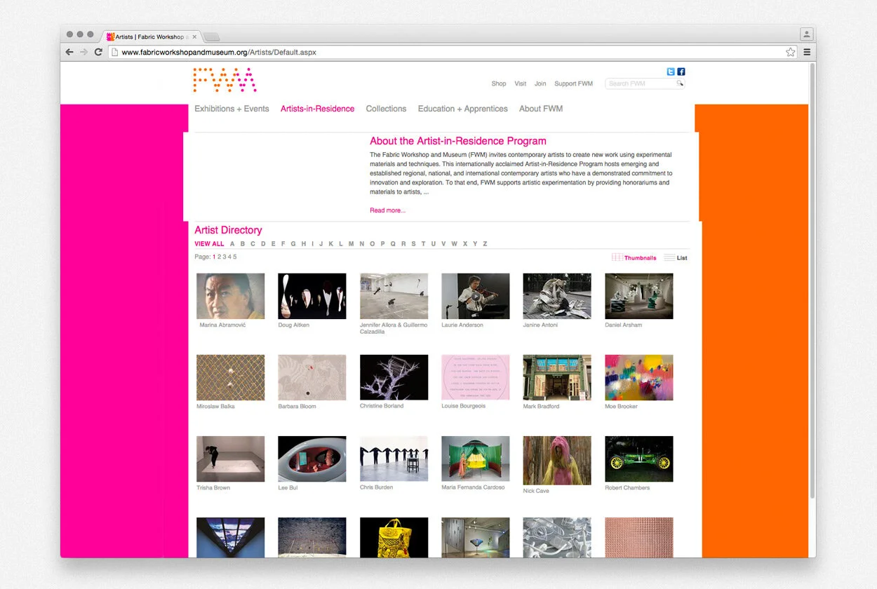877x589 pixels.
Task: Open Barbara Bloom thumbnail
Action: tap(312, 377)
